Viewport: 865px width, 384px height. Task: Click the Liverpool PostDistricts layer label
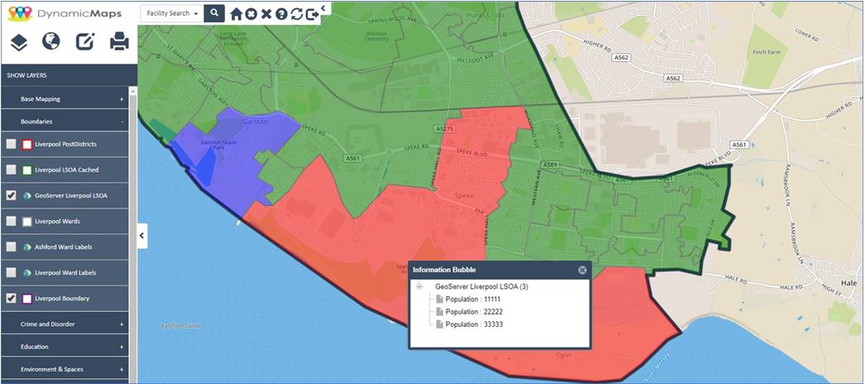[x=65, y=144]
